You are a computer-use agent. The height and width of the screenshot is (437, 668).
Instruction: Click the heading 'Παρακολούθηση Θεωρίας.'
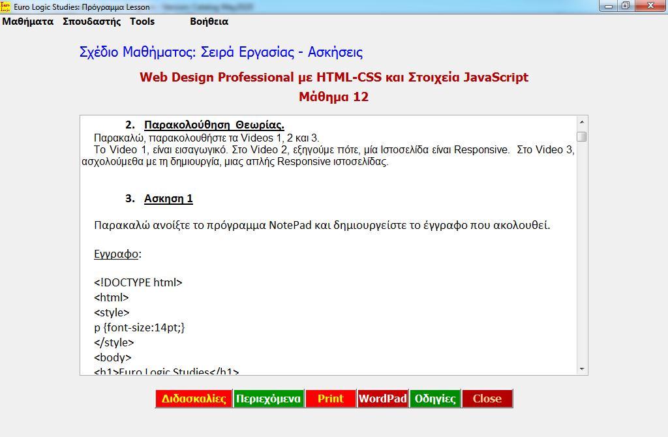(214, 125)
